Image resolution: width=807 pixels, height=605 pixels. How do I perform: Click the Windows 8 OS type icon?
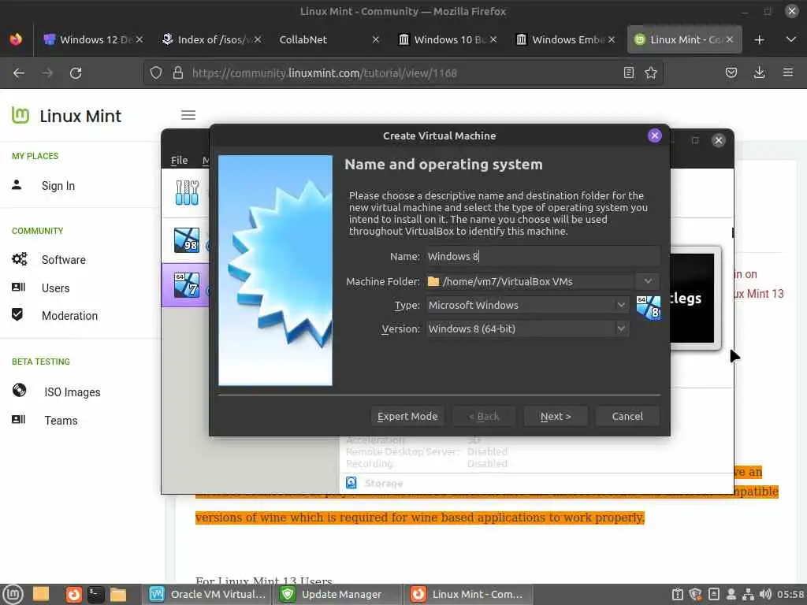point(648,308)
